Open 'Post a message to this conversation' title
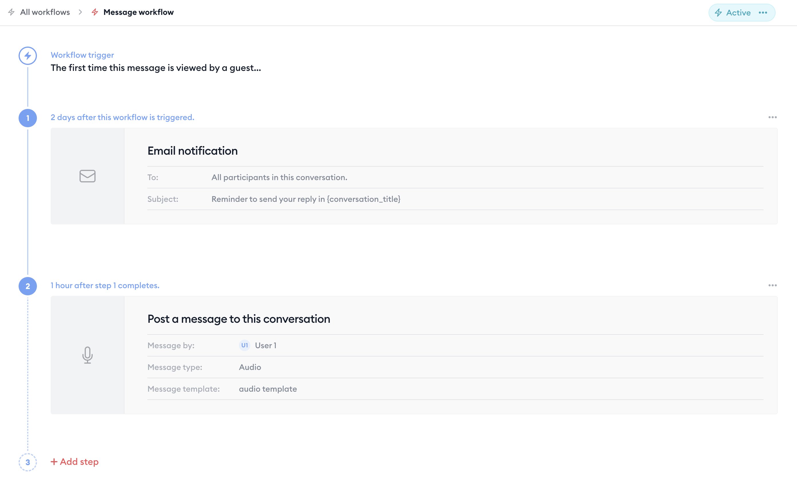The width and height of the screenshot is (797, 482). pyautogui.click(x=239, y=319)
